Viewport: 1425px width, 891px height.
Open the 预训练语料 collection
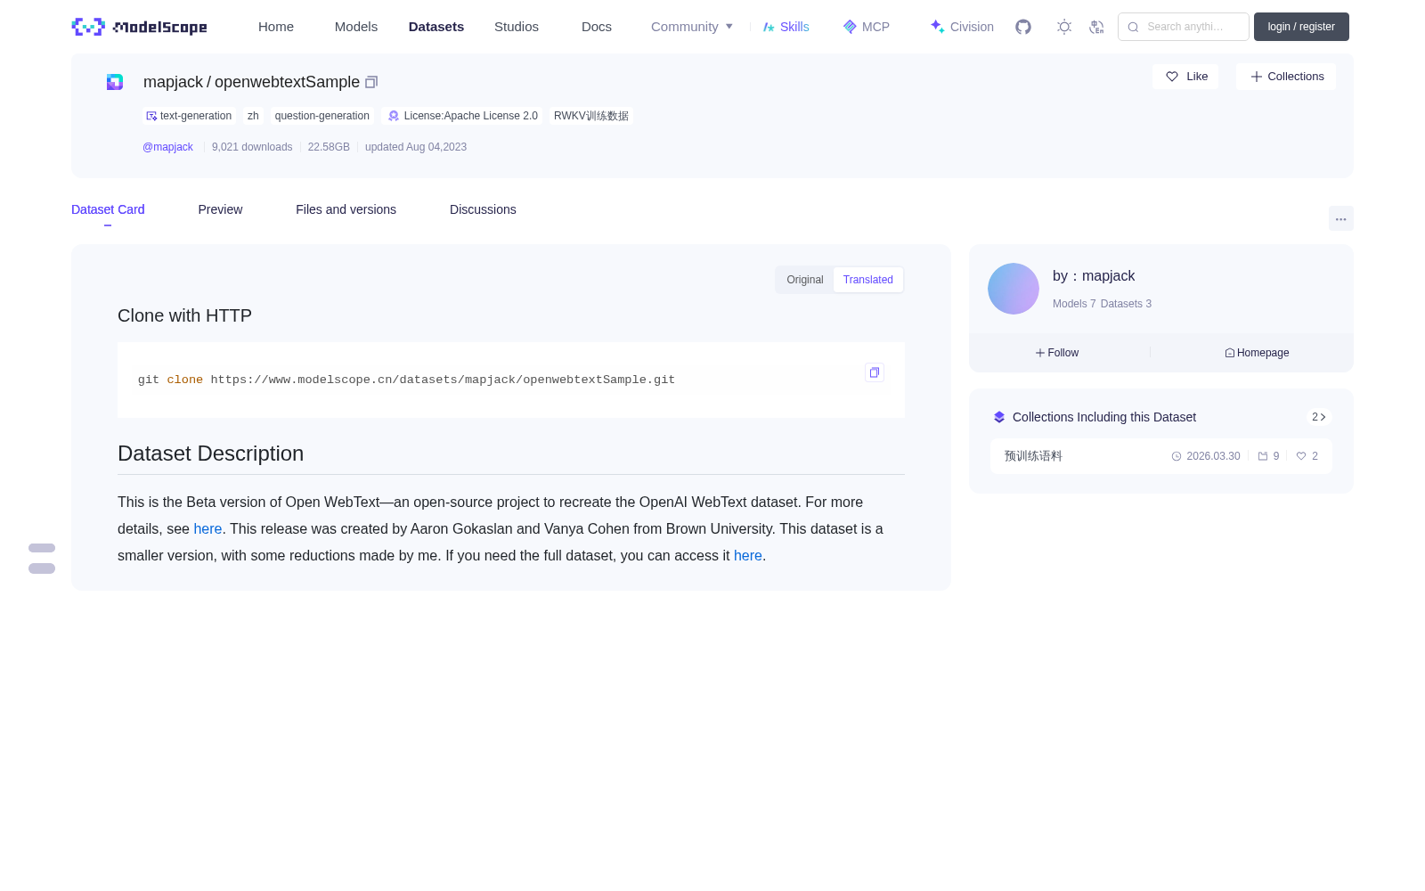[x=1161, y=456]
